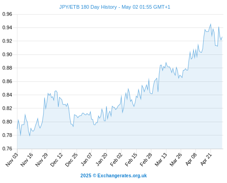Select the Dec 25 date label

72,160
